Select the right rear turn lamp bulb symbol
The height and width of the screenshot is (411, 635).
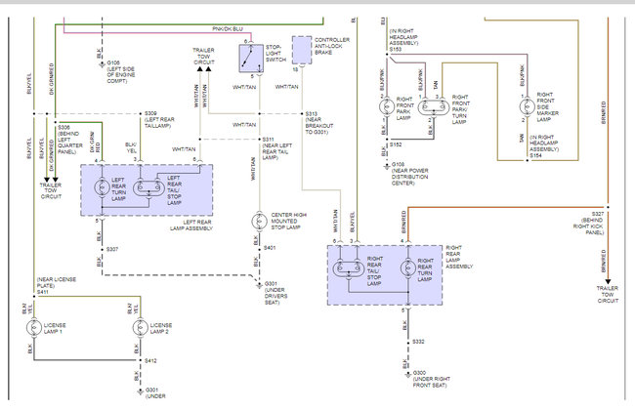(408, 269)
